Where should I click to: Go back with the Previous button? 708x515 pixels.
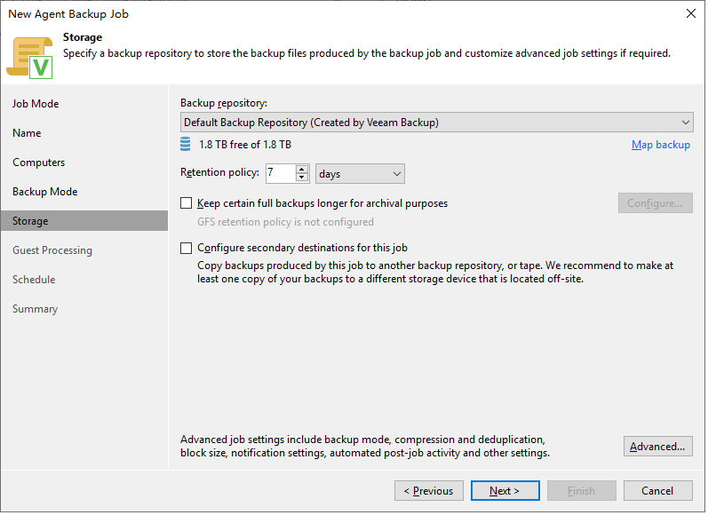click(429, 491)
